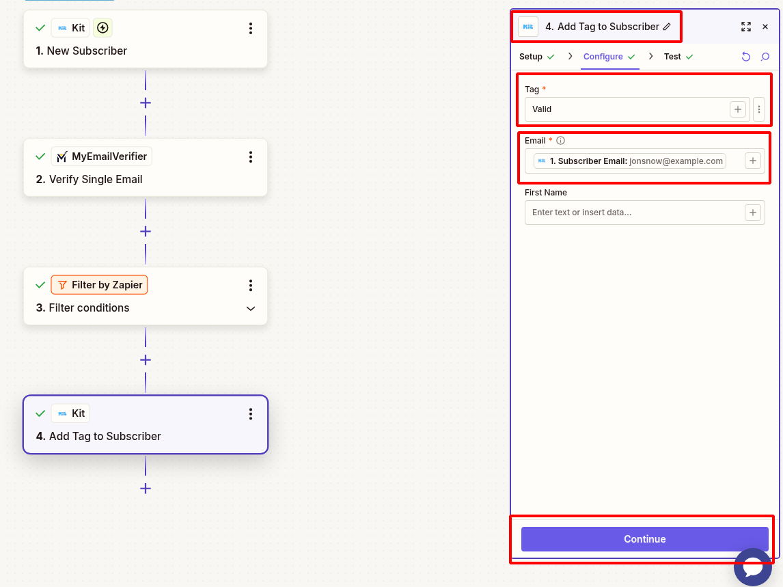Screen dimensions: 783x587
Task: Click the search icon in the step panel
Action: click(765, 57)
